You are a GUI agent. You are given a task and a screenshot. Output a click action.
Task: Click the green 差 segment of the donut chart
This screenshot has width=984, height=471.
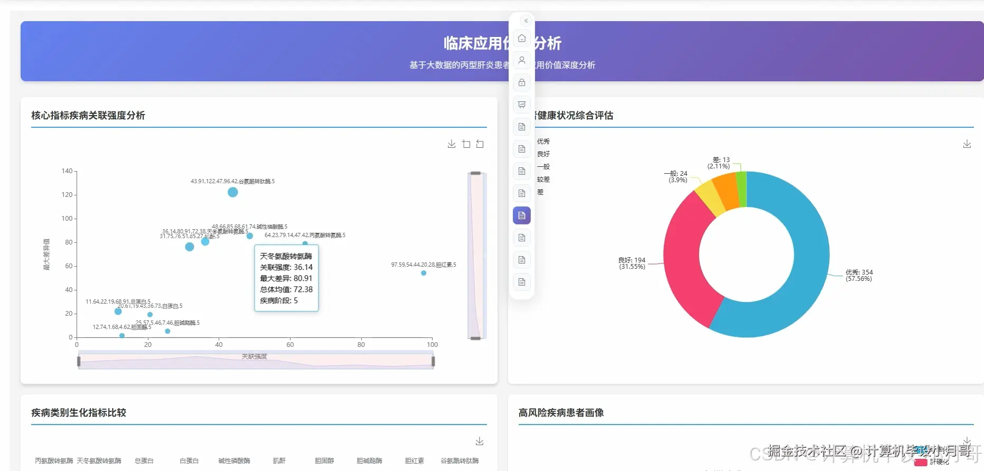pyautogui.click(x=742, y=188)
